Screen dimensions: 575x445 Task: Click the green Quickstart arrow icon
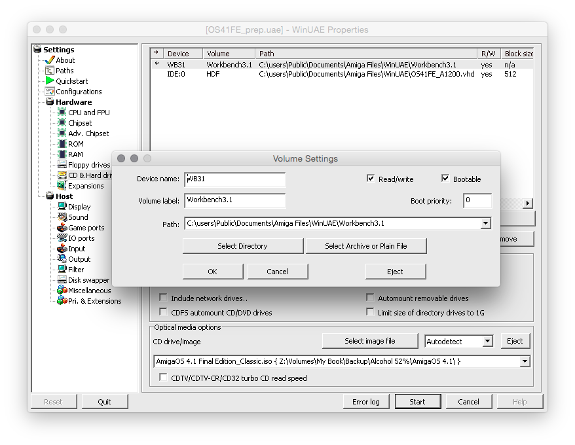50,80
